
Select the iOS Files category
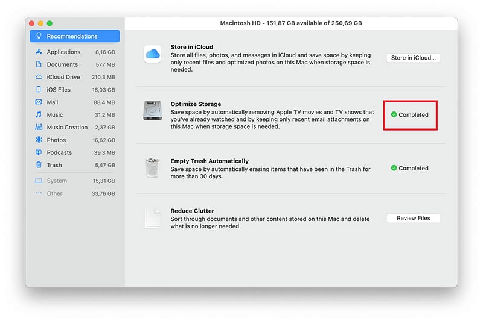point(74,90)
